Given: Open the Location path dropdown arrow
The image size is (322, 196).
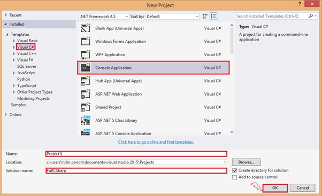Looking at the screenshot, I should point(225,162).
